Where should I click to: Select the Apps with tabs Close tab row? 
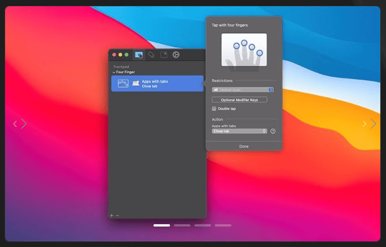pos(157,84)
